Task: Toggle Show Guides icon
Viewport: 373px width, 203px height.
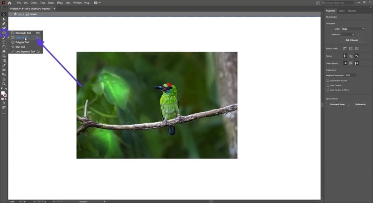Action: (x=345, y=56)
